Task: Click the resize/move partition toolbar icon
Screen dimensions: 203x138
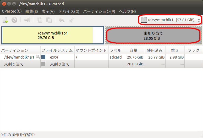Action: pyautogui.click(x=27, y=20)
